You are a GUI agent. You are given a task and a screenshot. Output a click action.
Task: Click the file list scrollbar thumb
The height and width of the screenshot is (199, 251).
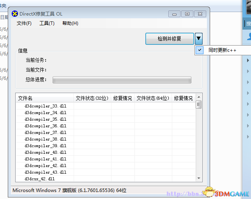tap(199, 104)
